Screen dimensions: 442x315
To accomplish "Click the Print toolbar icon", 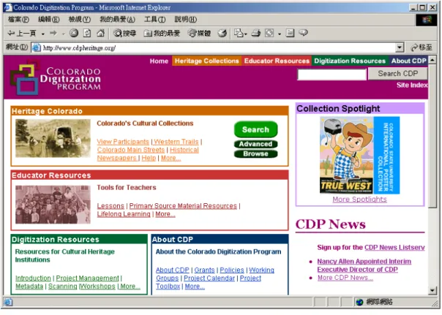I will point(256,33).
